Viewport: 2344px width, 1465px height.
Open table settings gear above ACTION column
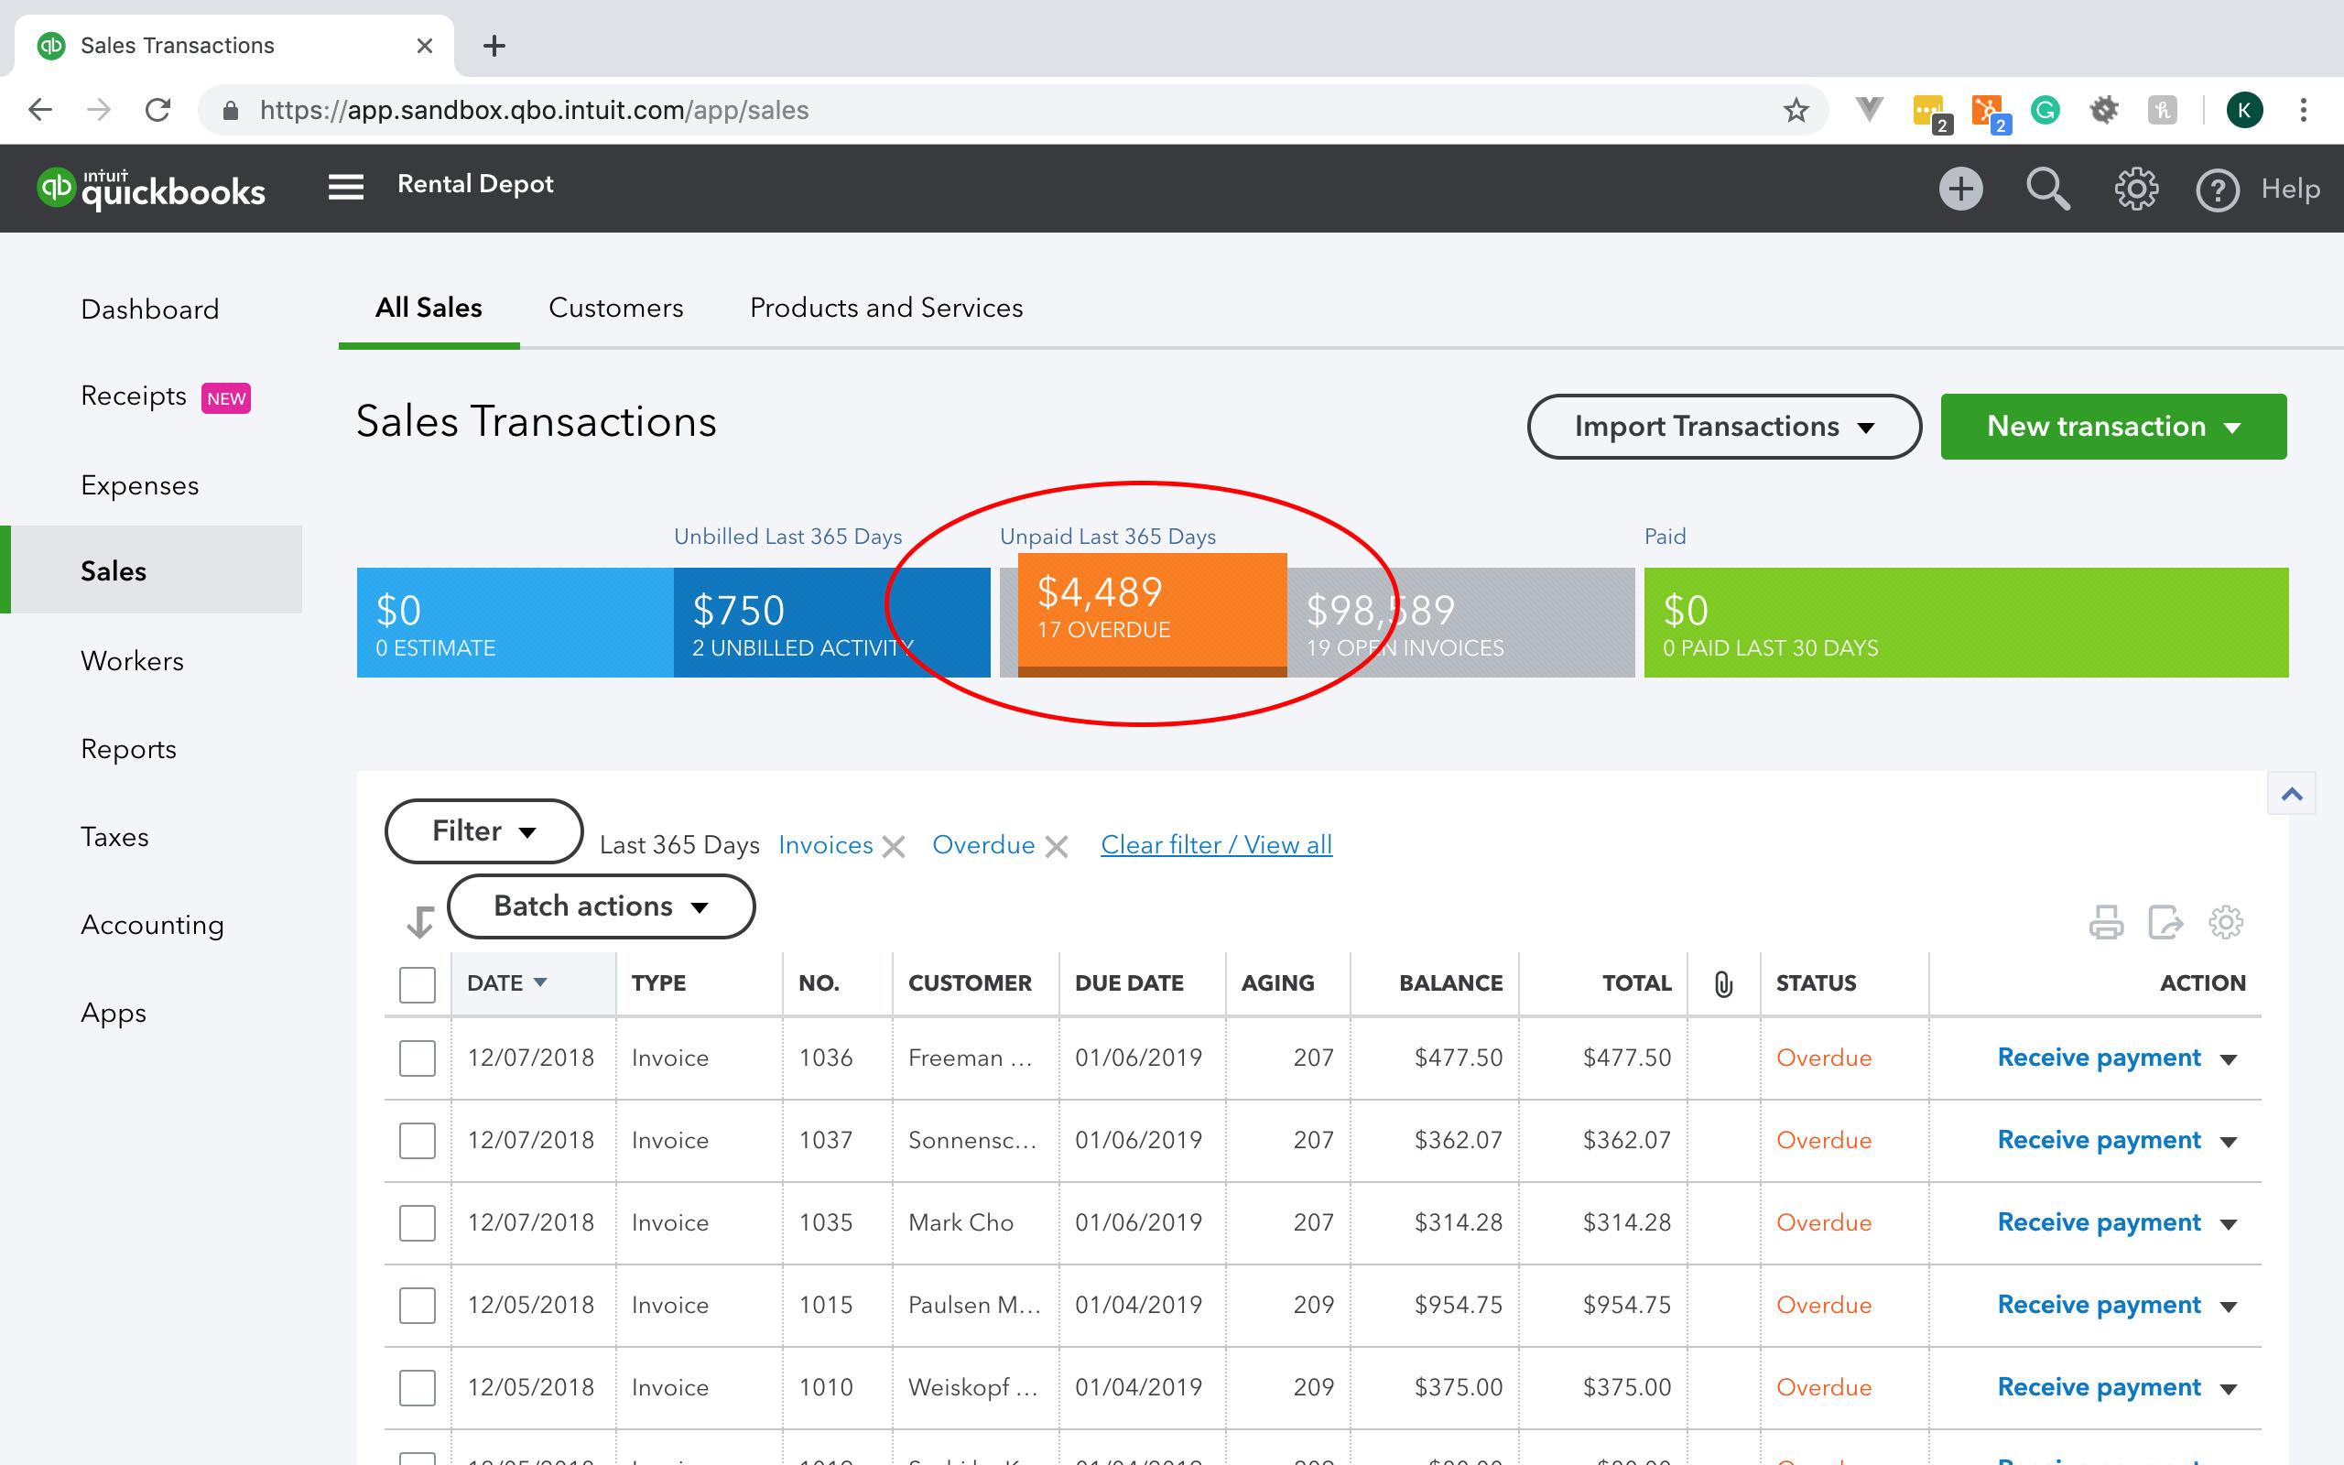2225,921
